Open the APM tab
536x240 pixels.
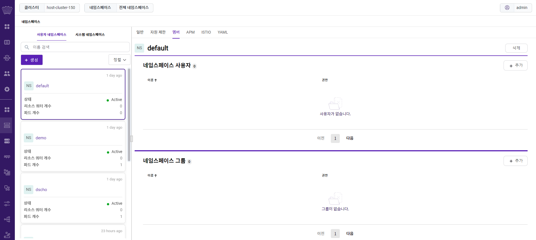point(190,32)
